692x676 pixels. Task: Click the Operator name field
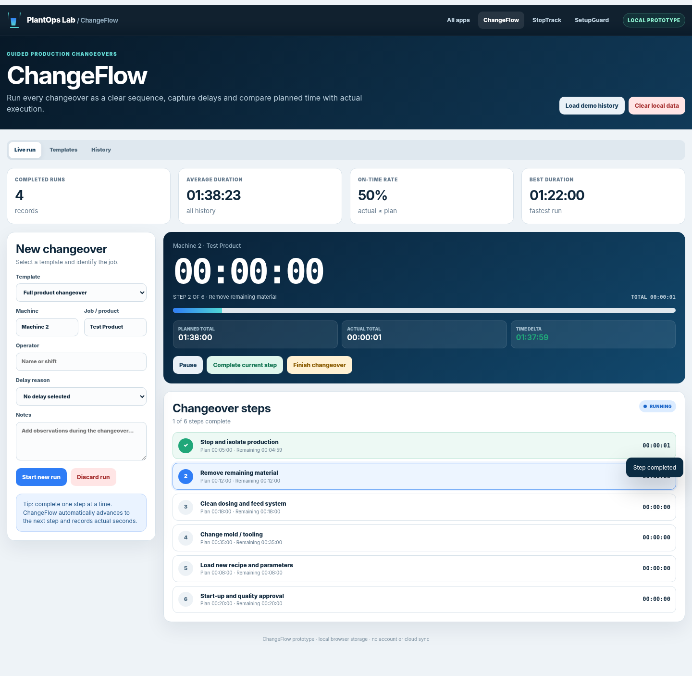81,362
